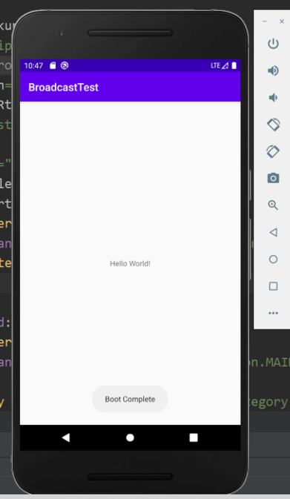Click the emulator Volume Up icon
290x499 pixels.
(273, 70)
